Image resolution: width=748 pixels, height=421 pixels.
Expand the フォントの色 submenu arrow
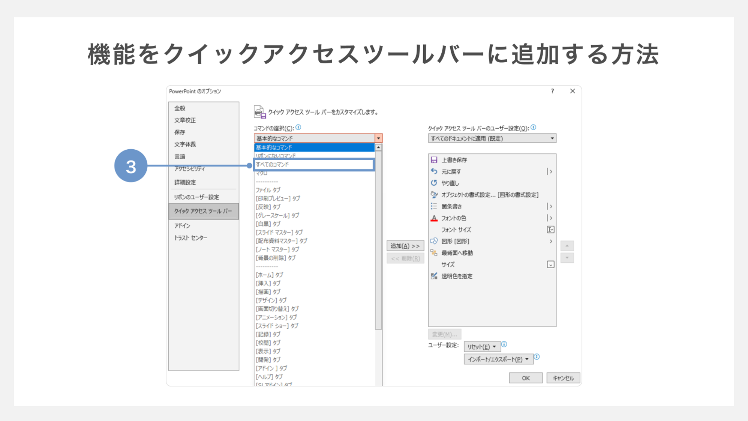(x=550, y=218)
